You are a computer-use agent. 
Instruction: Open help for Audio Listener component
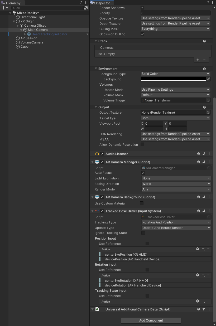pos(199,154)
